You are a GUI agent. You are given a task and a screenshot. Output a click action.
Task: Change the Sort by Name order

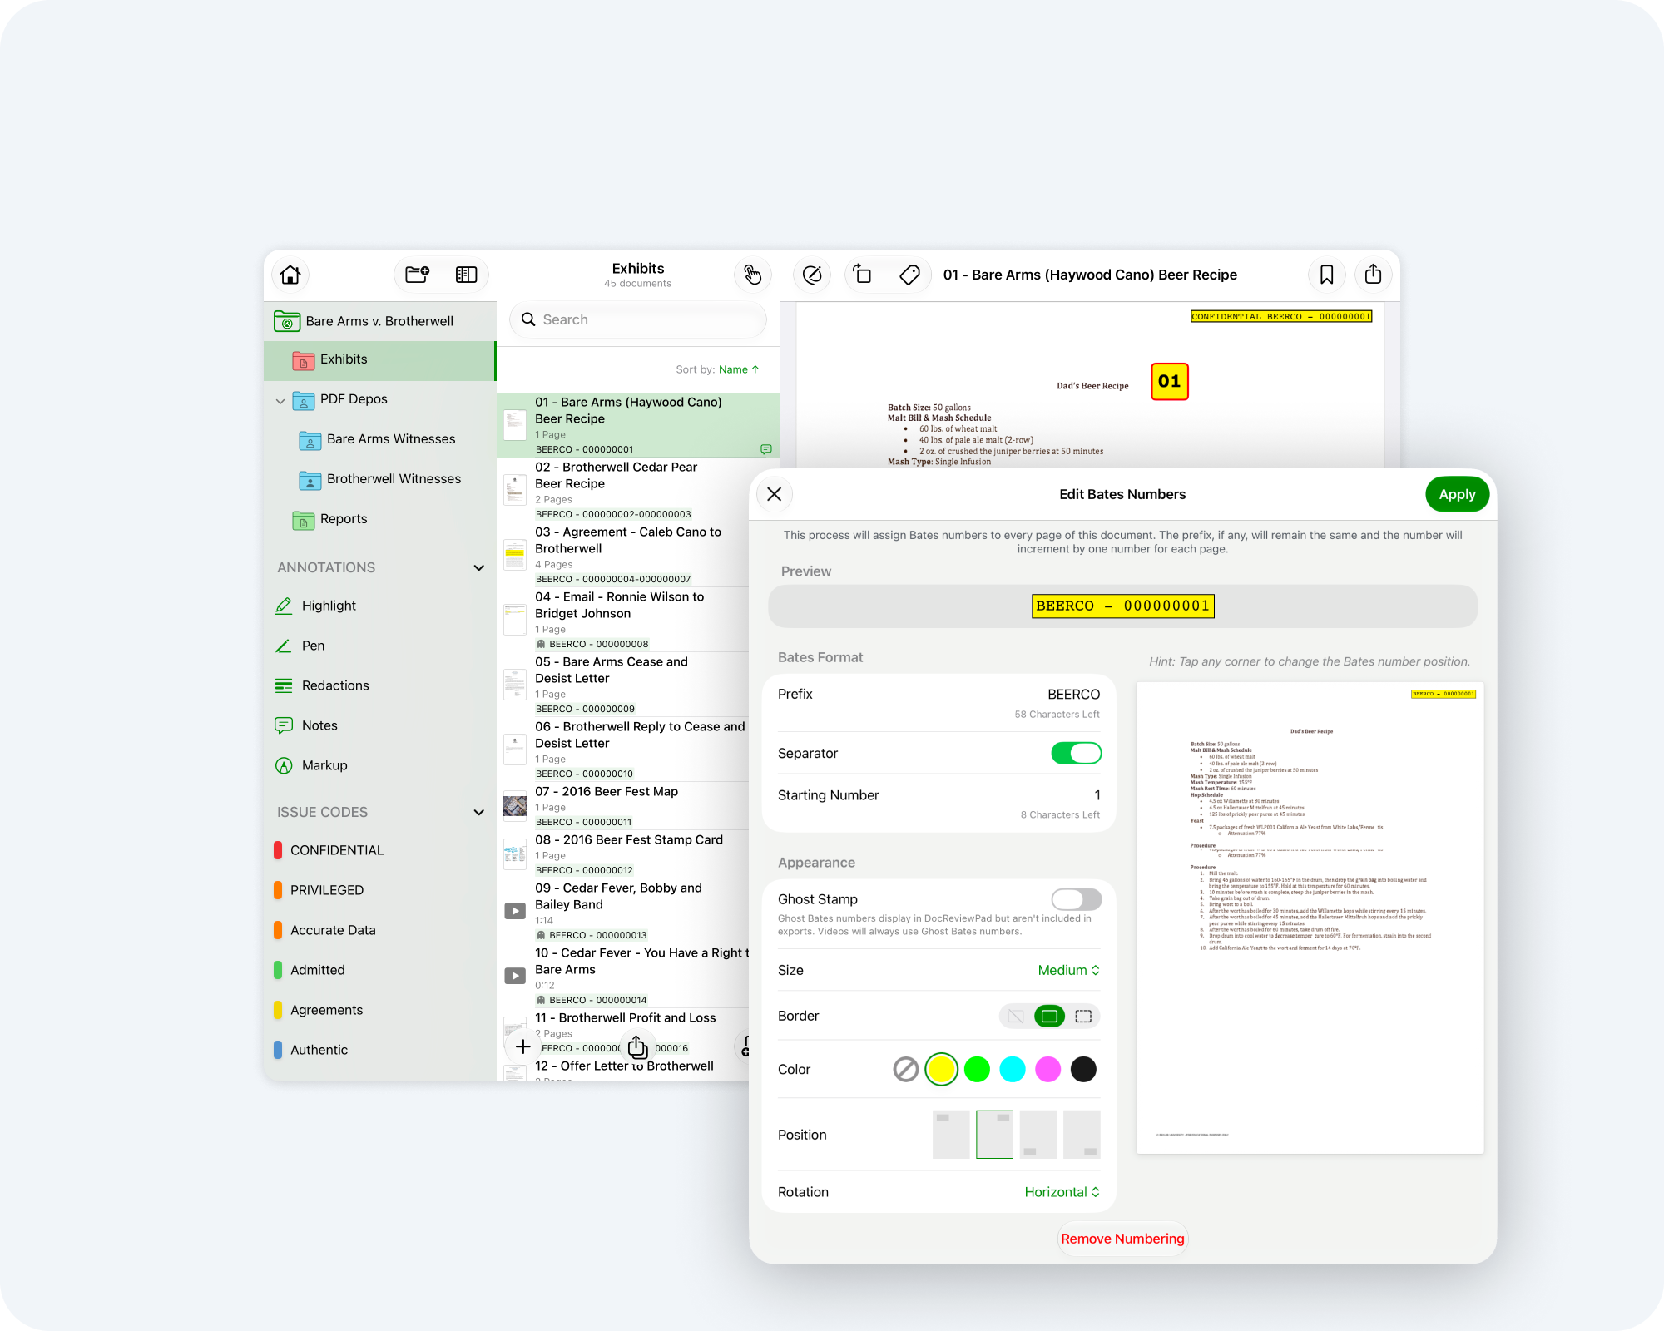pos(739,369)
